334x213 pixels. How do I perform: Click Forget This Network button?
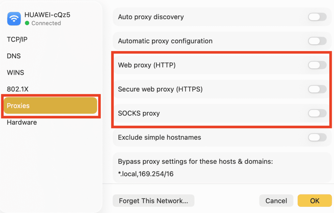click(x=153, y=201)
